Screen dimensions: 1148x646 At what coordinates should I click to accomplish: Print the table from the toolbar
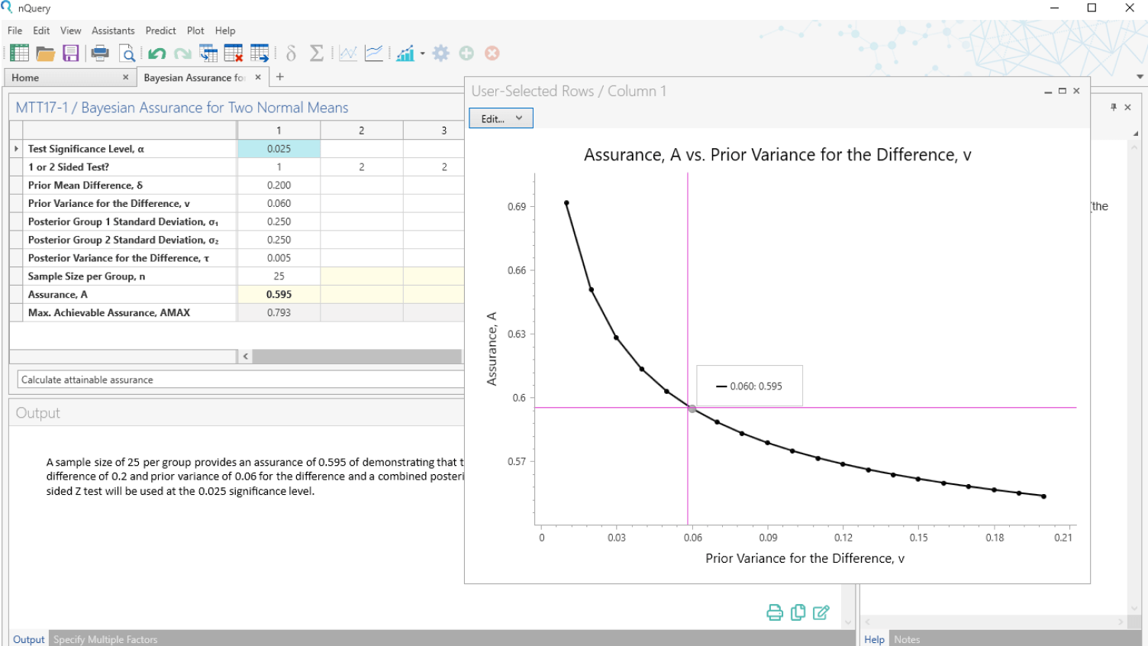click(99, 53)
